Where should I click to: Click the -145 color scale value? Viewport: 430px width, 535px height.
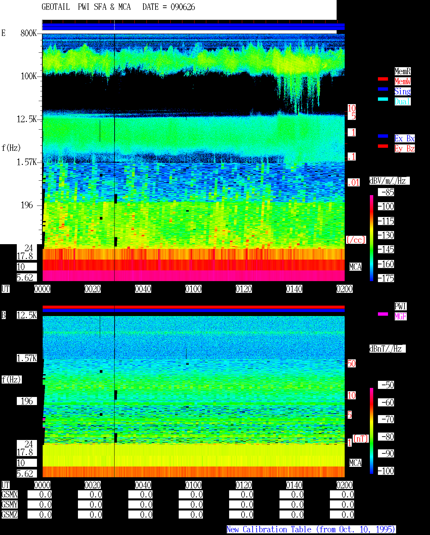click(x=386, y=249)
